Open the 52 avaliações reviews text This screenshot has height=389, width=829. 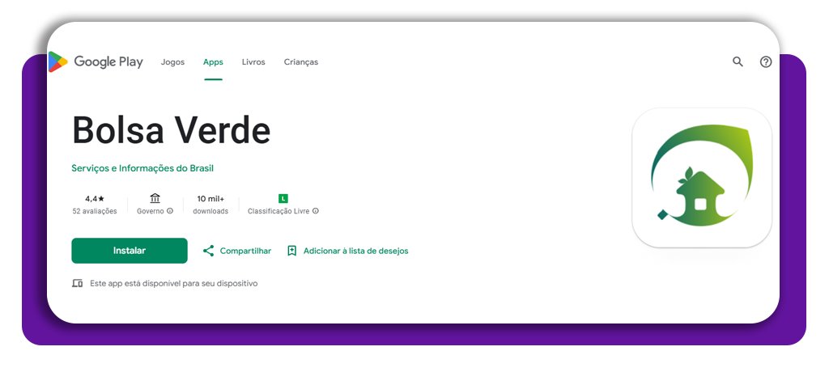coord(94,211)
